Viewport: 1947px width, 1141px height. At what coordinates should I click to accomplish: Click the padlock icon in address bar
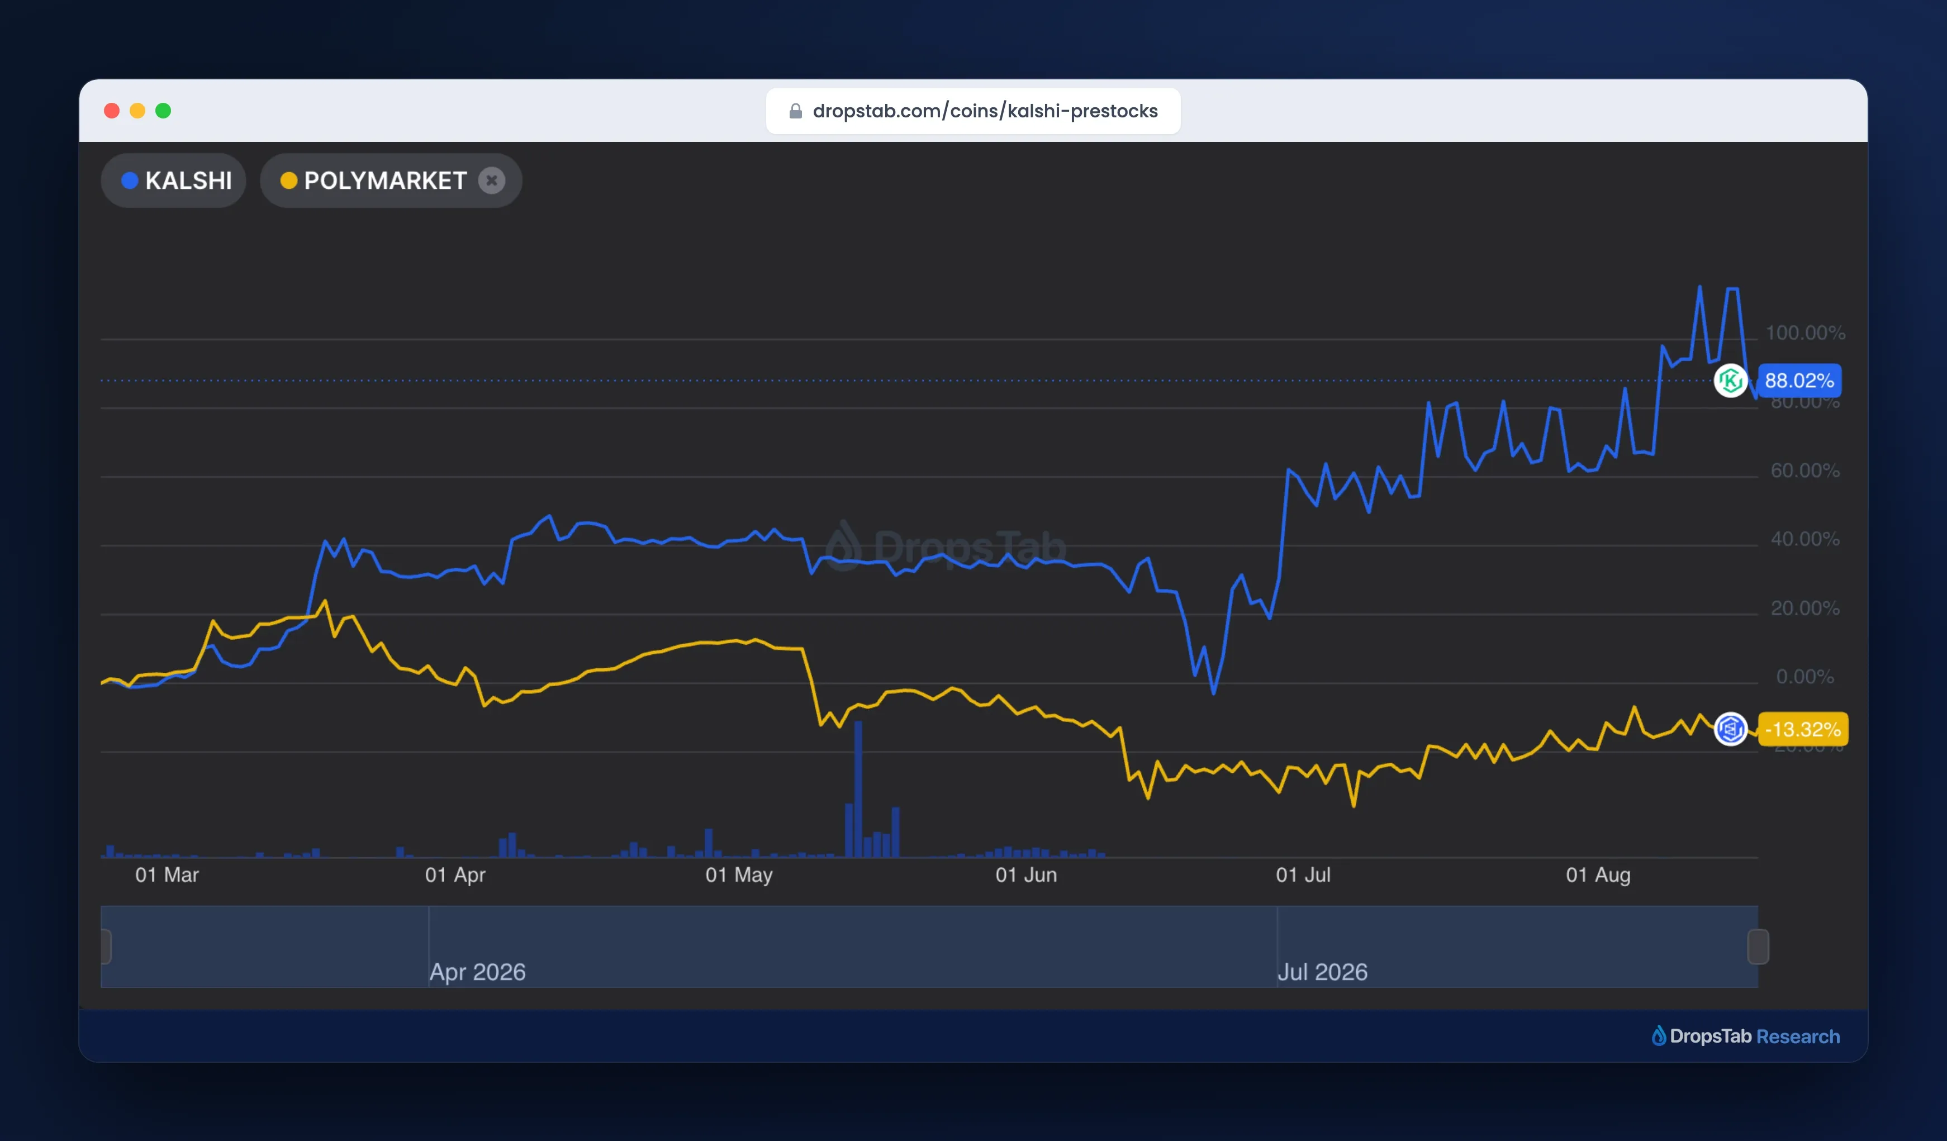click(x=796, y=111)
